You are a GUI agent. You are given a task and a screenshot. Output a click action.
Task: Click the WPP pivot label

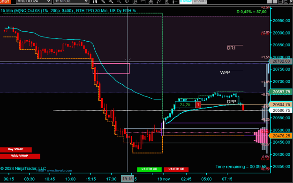coord(225,73)
